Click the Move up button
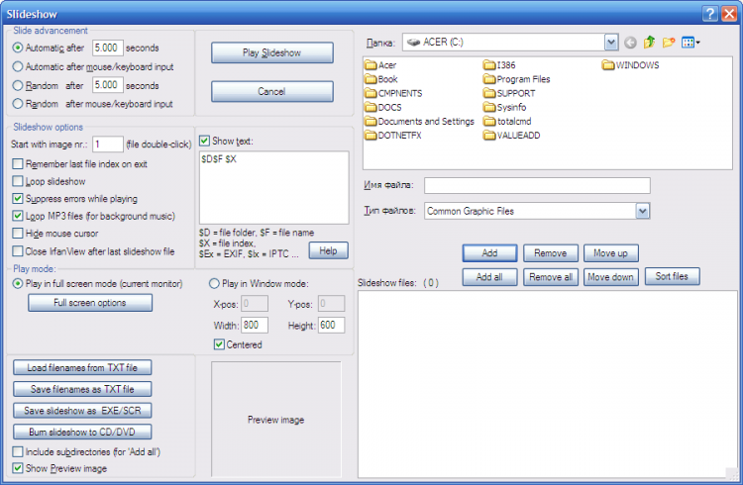The image size is (743, 485). pyautogui.click(x=611, y=253)
